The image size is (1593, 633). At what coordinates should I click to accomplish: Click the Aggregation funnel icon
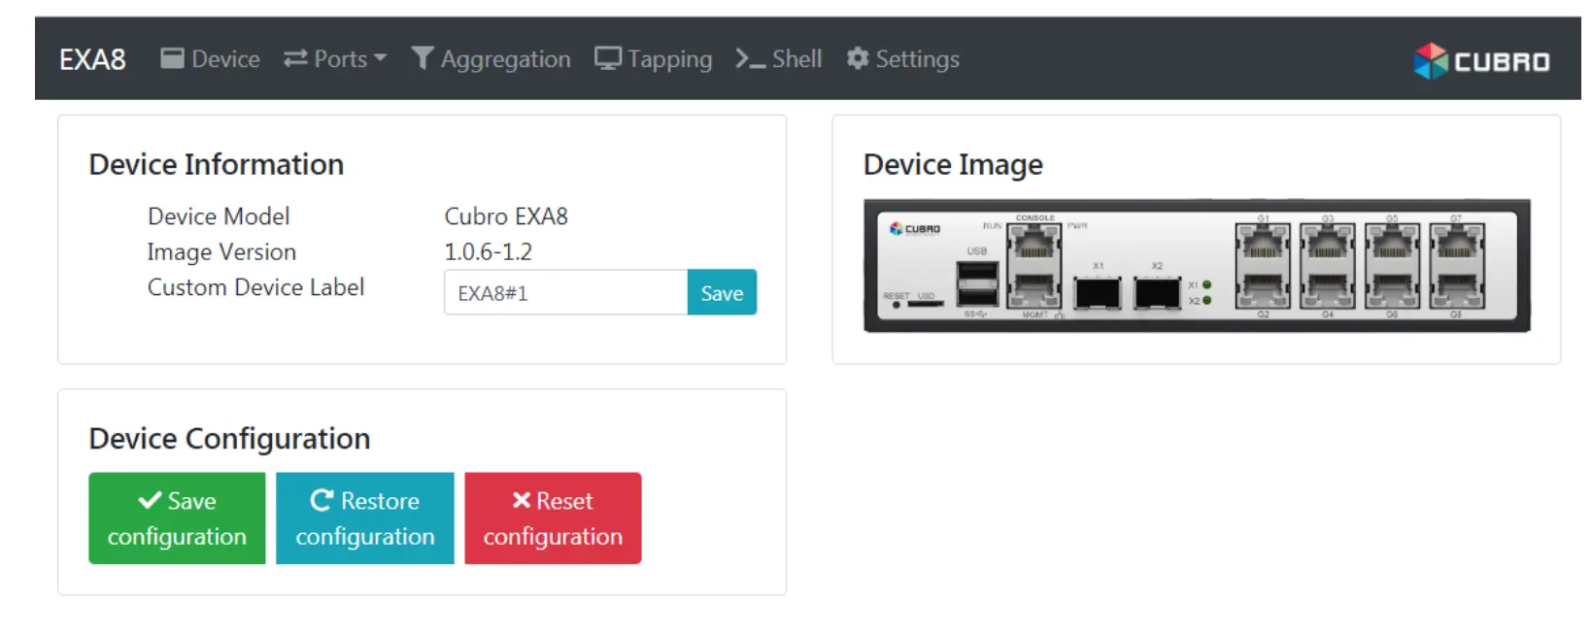(423, 58)
